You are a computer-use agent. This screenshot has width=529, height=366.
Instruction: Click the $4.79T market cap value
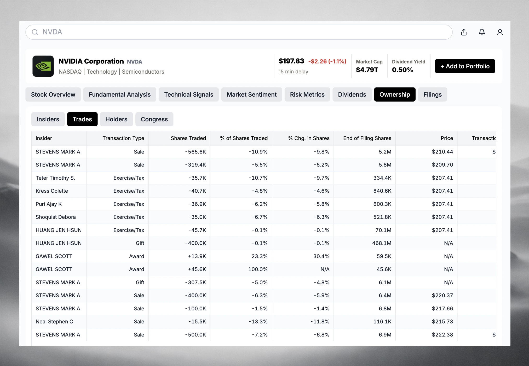coord(367,70)
